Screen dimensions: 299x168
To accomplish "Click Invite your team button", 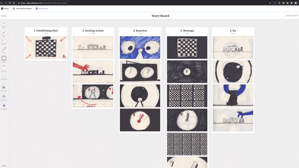I will coord(292,15).
